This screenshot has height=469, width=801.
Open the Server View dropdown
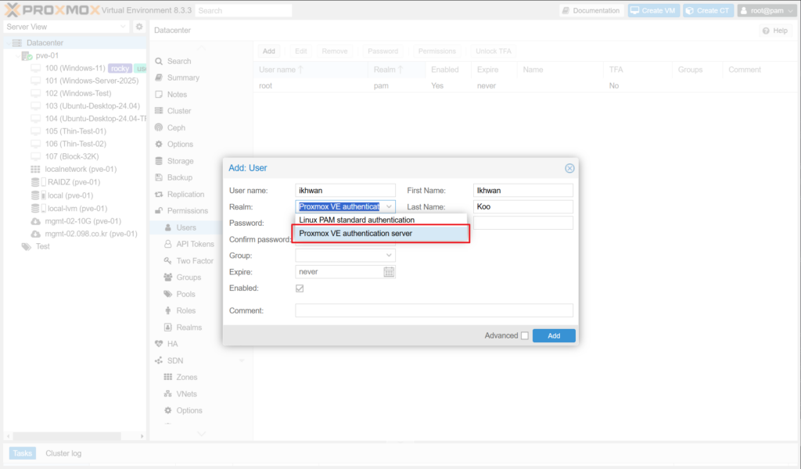(66, 27)
